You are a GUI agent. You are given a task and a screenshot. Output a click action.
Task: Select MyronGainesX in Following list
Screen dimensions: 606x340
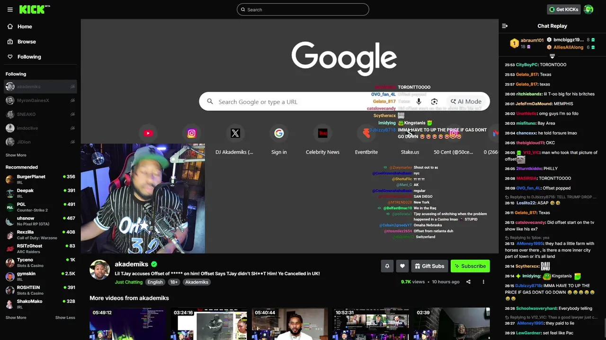point(40,101)
